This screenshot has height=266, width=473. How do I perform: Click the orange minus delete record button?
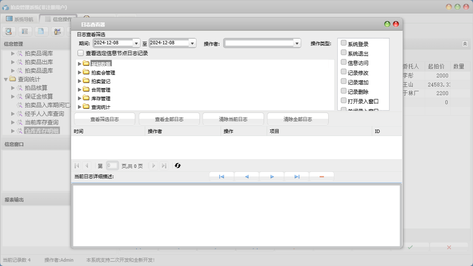click(321, 176)
